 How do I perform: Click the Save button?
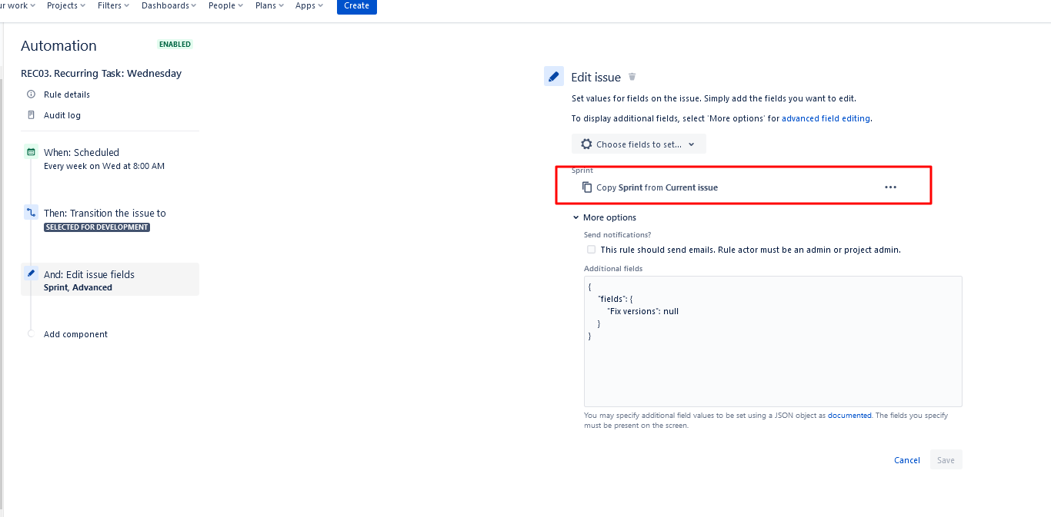point(946,460)
